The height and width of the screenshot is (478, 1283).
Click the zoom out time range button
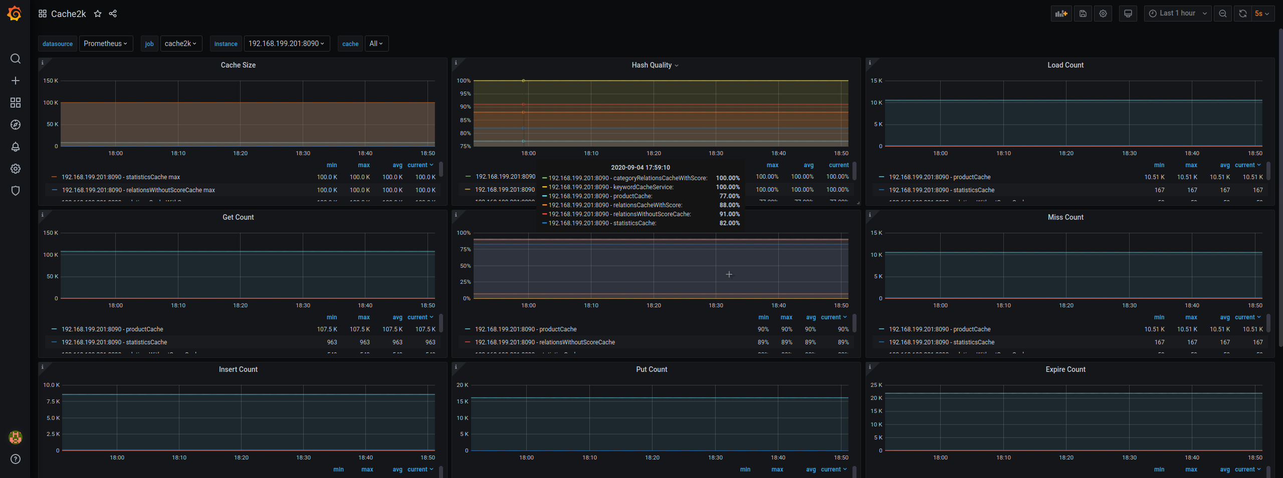(1222, 14)
